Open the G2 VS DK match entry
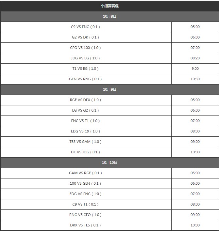Screen dimensions: 219x231 click(85, 37)
